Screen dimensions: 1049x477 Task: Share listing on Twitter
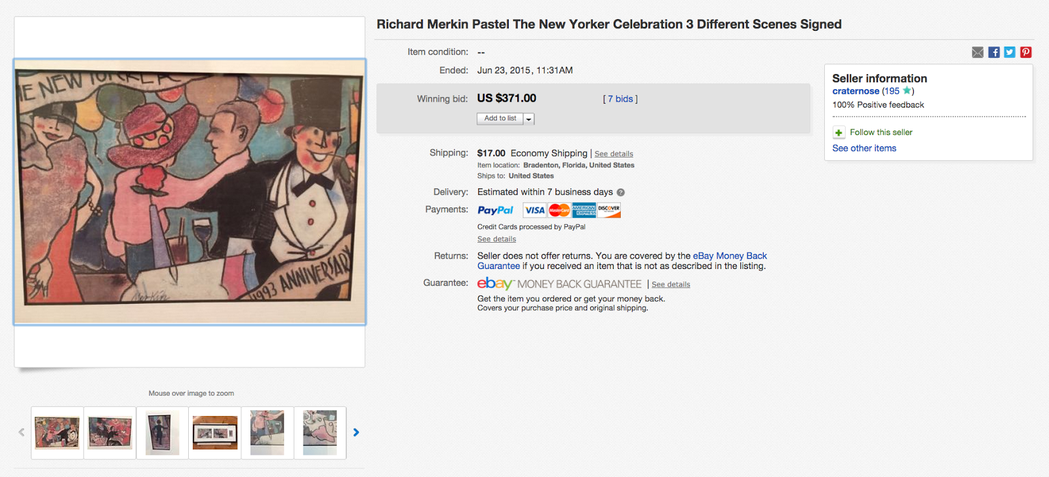click(1010, 52)
